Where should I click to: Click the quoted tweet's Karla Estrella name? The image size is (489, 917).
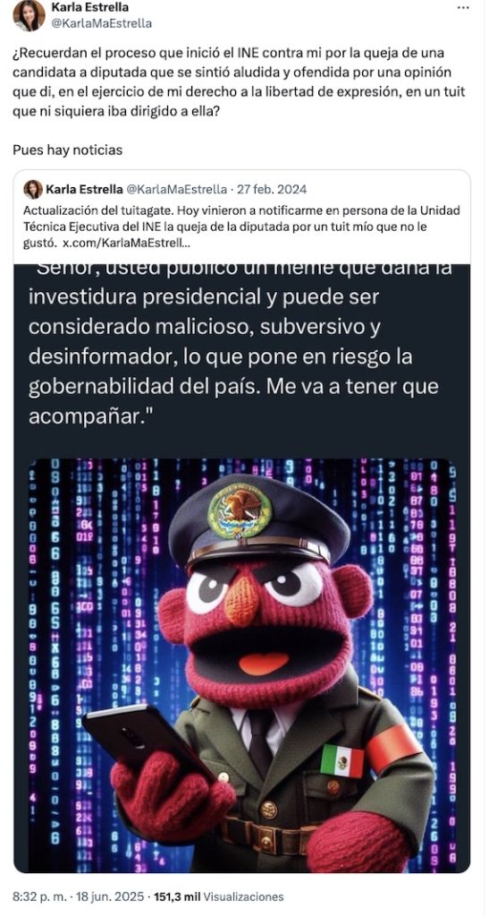84,189
